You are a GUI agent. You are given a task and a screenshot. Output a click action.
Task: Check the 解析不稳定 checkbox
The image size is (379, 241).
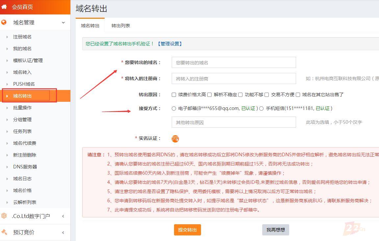210,95
